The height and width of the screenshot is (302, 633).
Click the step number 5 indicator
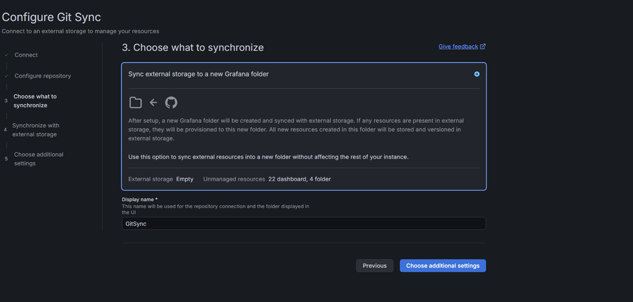pyautogui.click(x=6, y=159)
